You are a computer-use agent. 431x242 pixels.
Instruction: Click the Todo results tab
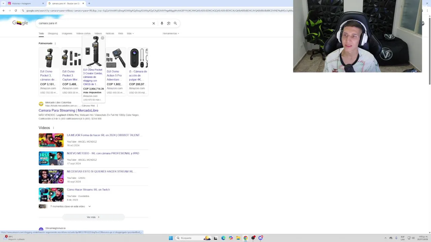pos(41,33)
